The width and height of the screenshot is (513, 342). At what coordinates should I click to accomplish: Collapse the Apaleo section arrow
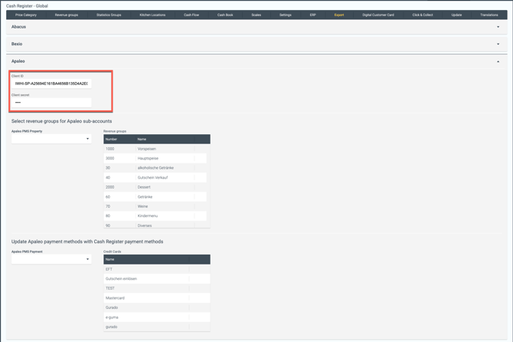click(x=498, y=61)
